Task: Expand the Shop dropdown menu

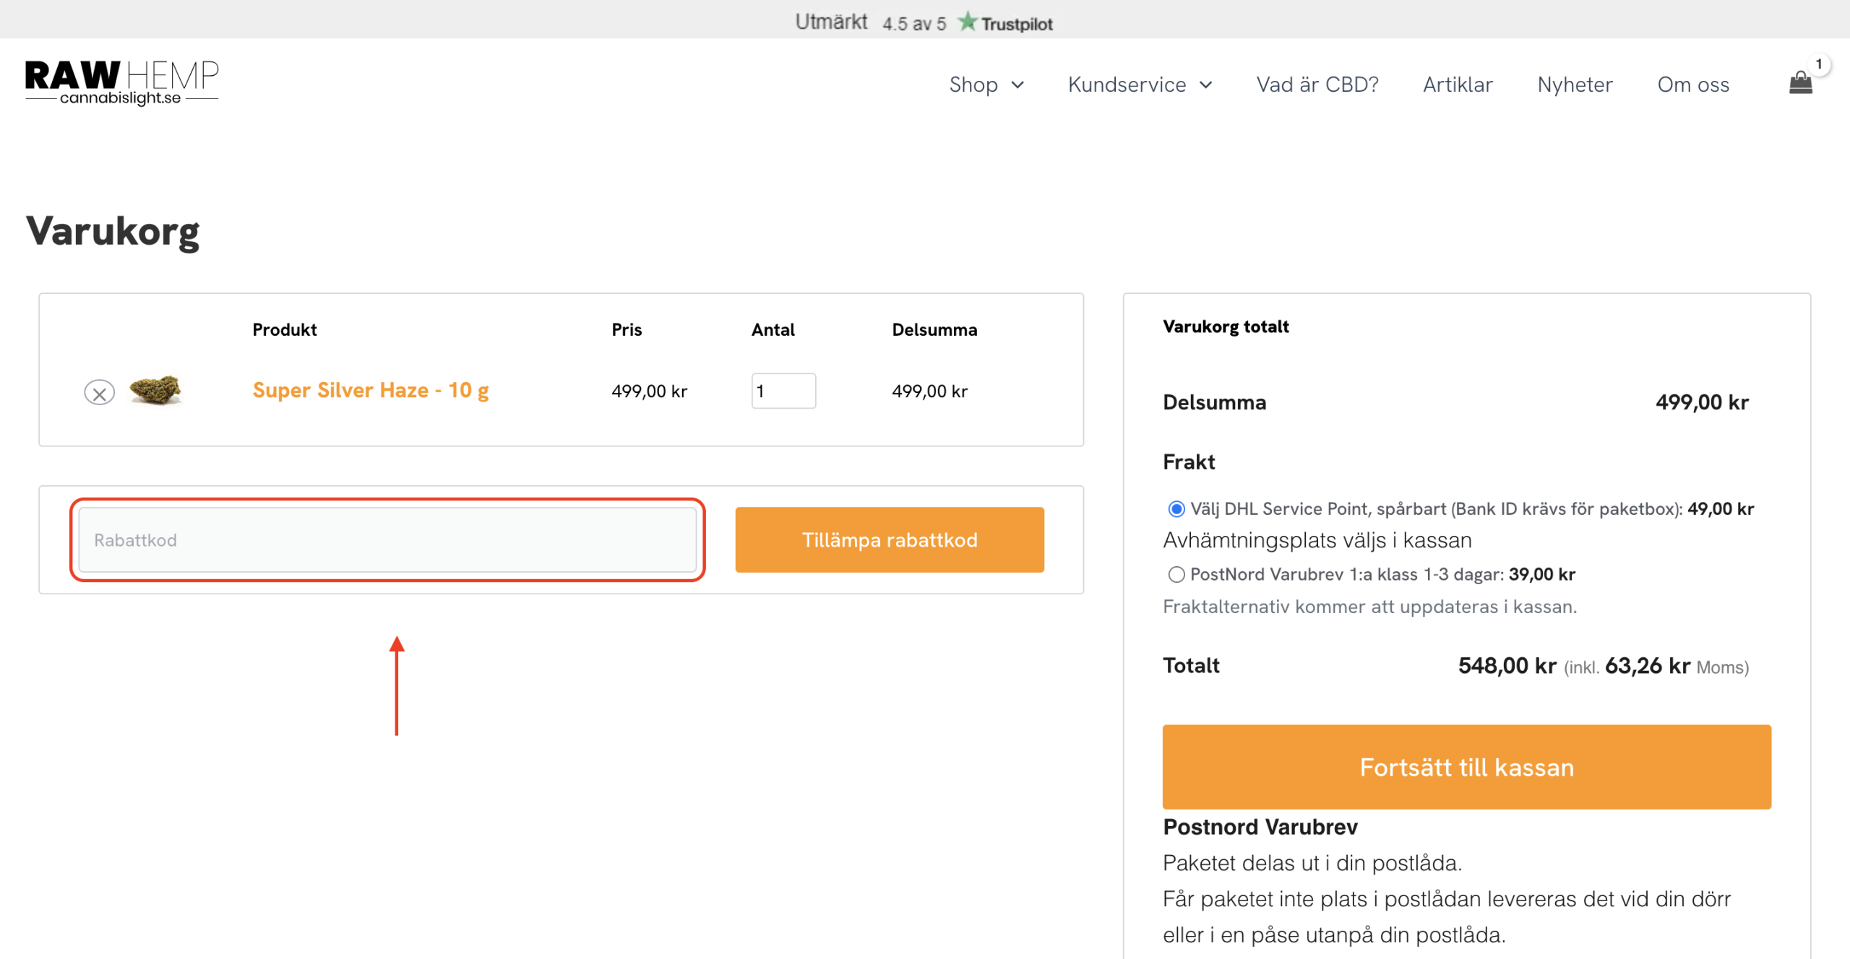Action: pyautogui.click(x=973, y=84)
